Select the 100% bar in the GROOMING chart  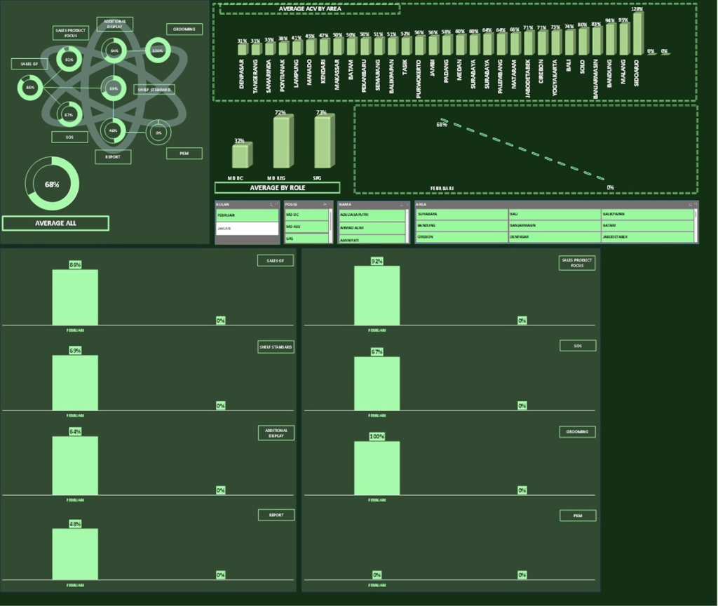[x=377, y=468]
